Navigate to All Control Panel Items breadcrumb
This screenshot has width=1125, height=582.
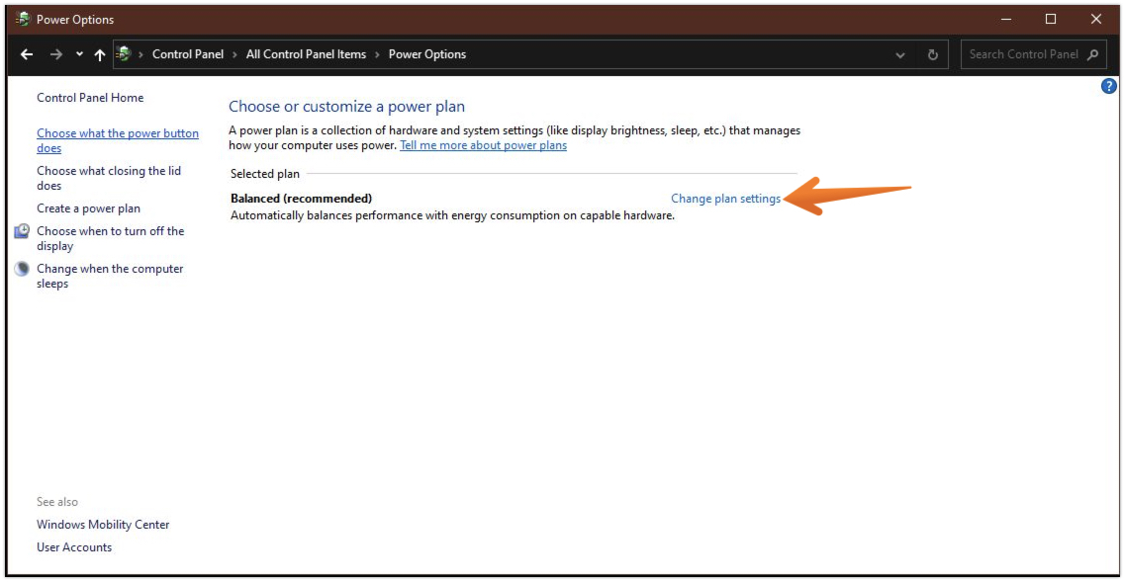click(x=303, y=54)
